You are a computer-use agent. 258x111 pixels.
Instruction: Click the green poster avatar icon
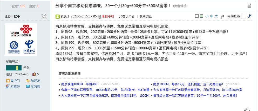[x=58, y=16]
